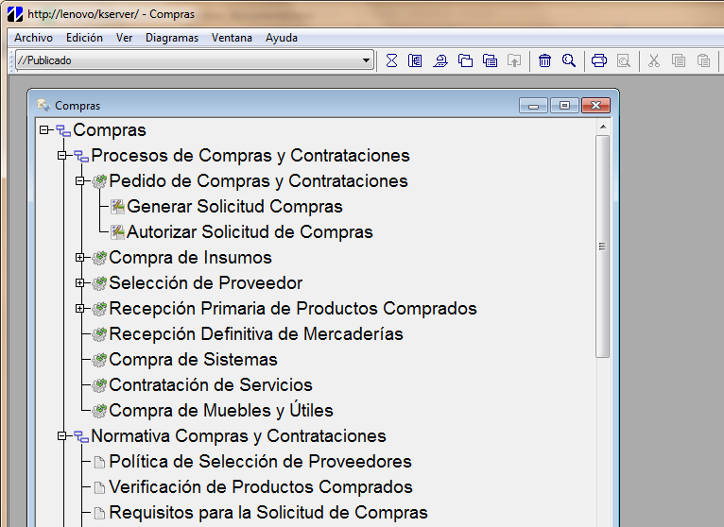The height and width of the screenshot is (527, 724).
Task: Open the Archivo menu
Action: (x=33, y=38)
